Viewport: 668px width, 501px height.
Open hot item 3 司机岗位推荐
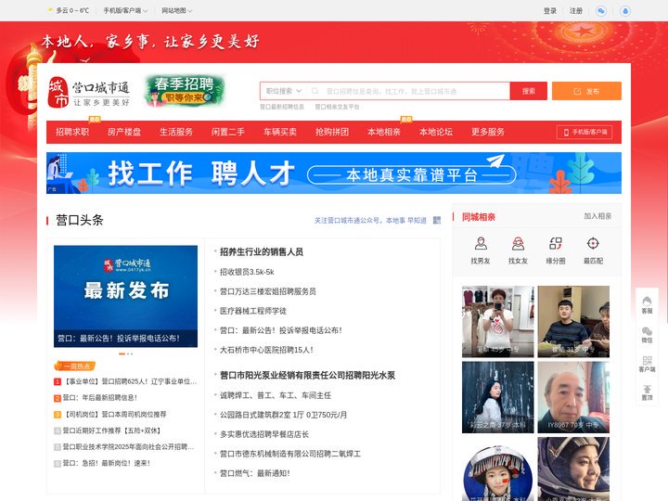[x=115, y=414]
